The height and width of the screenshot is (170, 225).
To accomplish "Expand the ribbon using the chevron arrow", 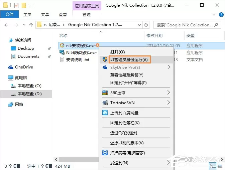I will tap(214, 15).
